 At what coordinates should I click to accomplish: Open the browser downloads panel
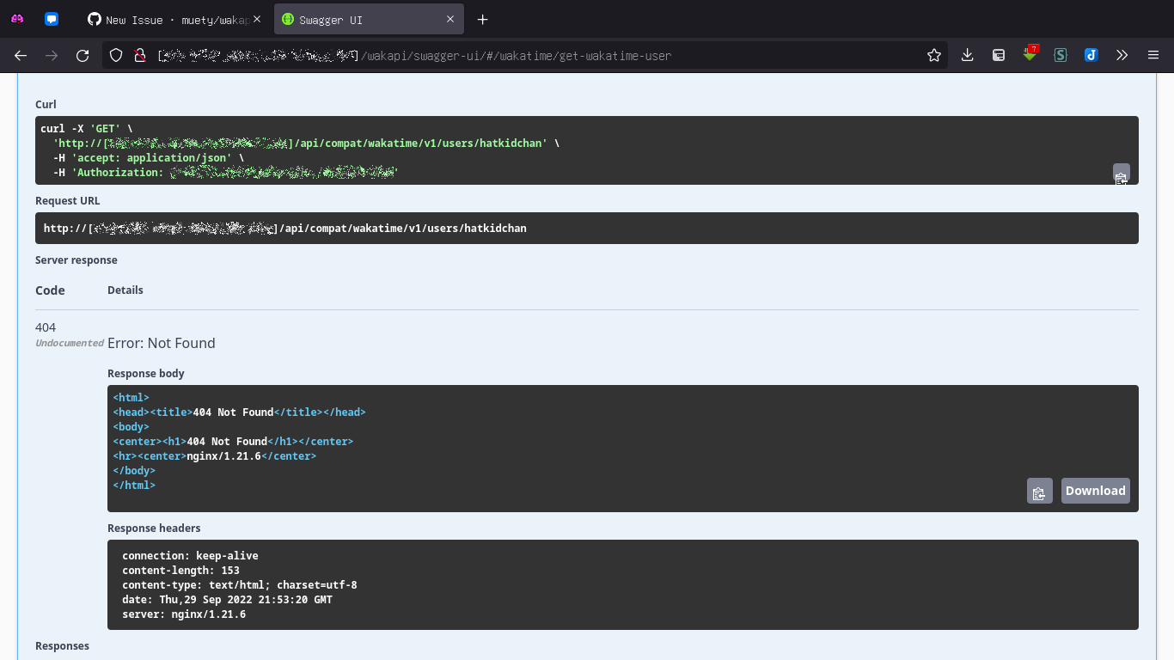(x=967, y=54)
